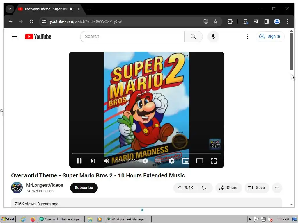Open Action Center flag icon

(x=256, y=219)
